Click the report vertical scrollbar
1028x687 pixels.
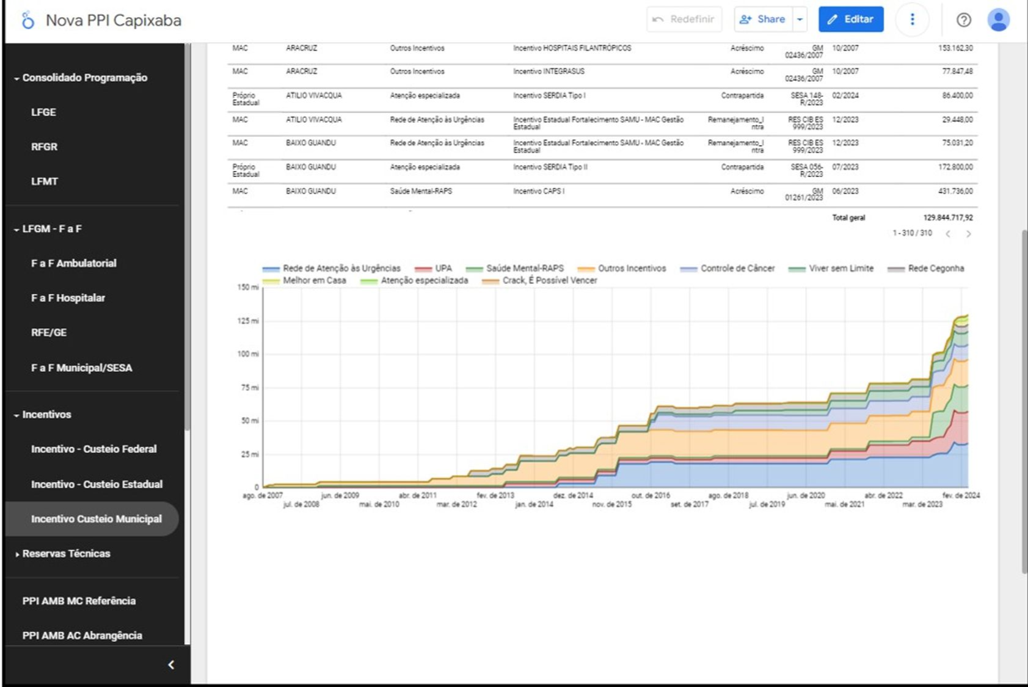[1024, 401]
